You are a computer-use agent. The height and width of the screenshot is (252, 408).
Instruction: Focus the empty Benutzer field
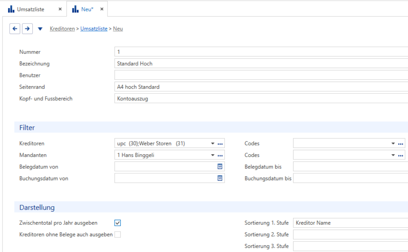click(261, 75)
